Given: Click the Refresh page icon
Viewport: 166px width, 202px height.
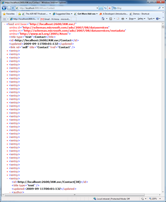Looking at the screenshot, I should (x=105, y=8).
